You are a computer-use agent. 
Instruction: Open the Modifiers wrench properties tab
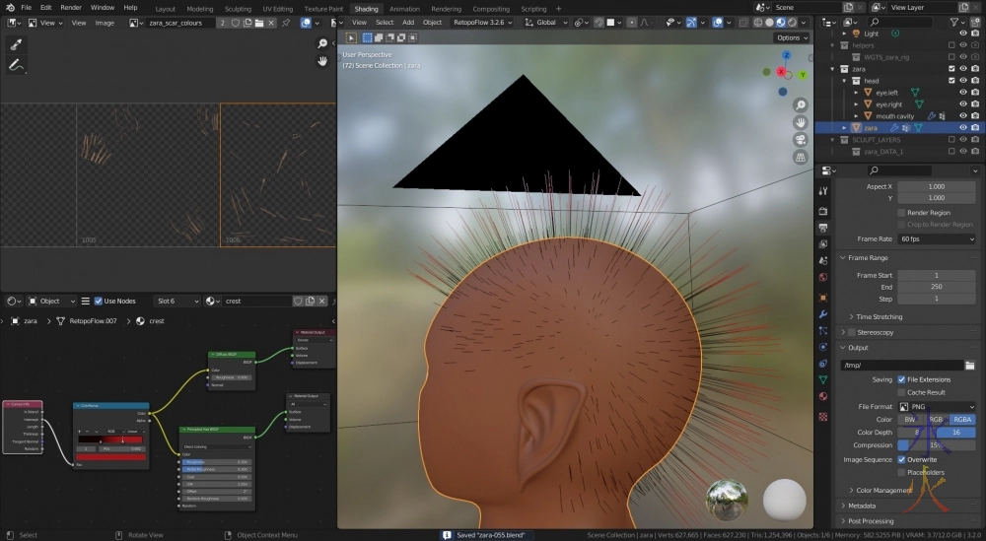pos(823,312)
